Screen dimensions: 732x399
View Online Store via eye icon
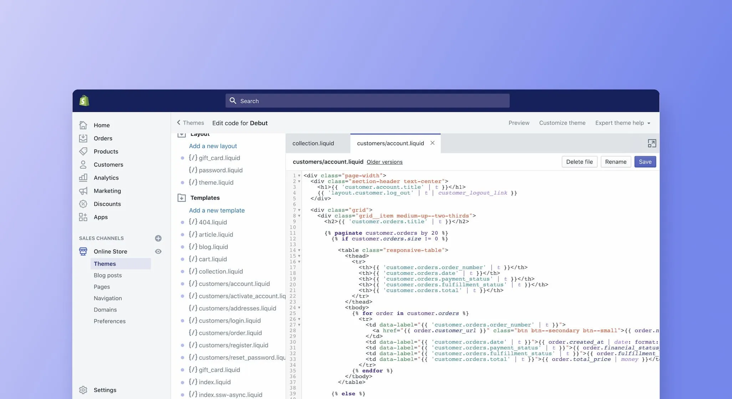click(158, 251)
